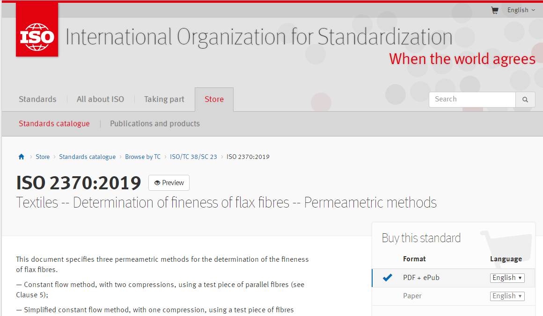Click the Textiles fineness of flax fibres subtitle
543x316 pixels.
226,202
